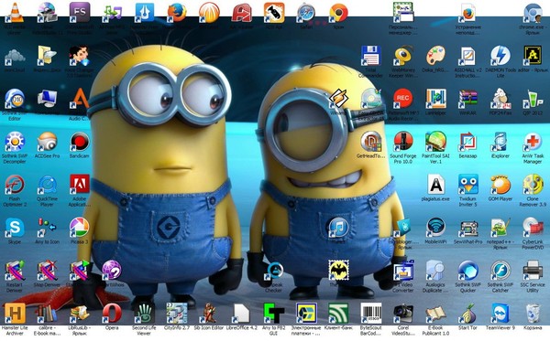This screenshot has height=341, width=550.
Task: Click the Restart Denwer shortcut
Action: [x=15, y=271]
